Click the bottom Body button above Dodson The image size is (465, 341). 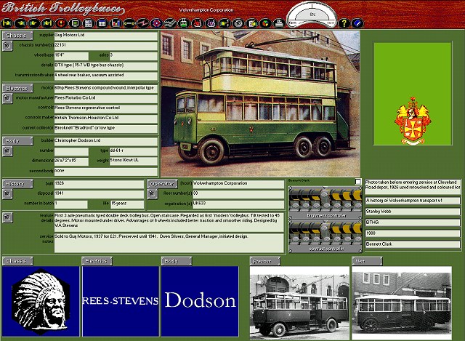[x=177, y=261]
